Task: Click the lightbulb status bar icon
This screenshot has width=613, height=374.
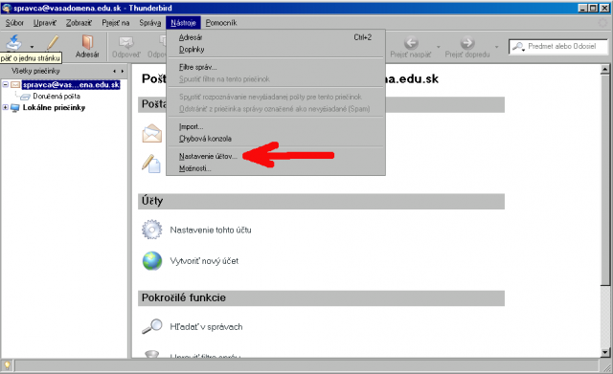Action: point(7,365)
